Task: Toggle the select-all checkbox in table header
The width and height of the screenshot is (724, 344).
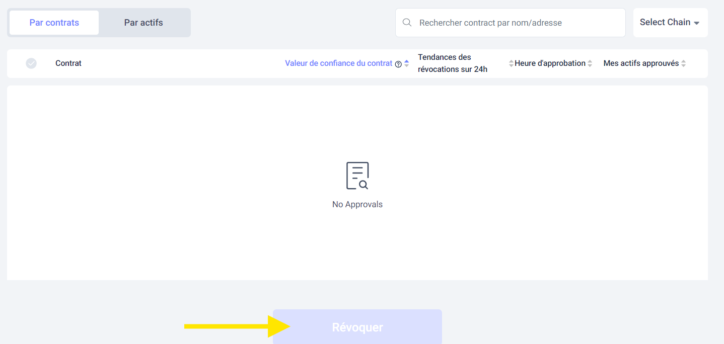Action: point(31,63)
